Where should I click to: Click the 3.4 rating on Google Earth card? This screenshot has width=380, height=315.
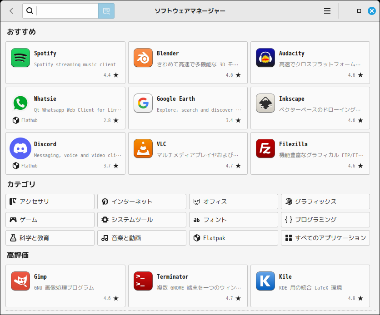point(229,120)
